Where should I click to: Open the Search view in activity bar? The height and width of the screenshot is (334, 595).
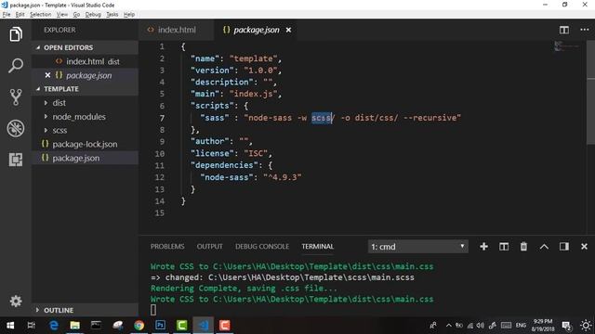pos(16,66)
